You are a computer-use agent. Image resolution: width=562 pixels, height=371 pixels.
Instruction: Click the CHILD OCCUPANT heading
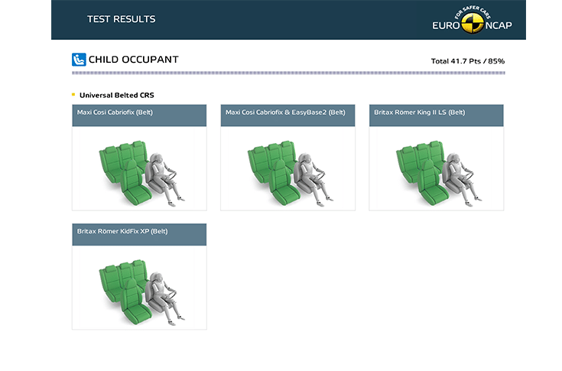pyautogui.click(x=133, y=60)
